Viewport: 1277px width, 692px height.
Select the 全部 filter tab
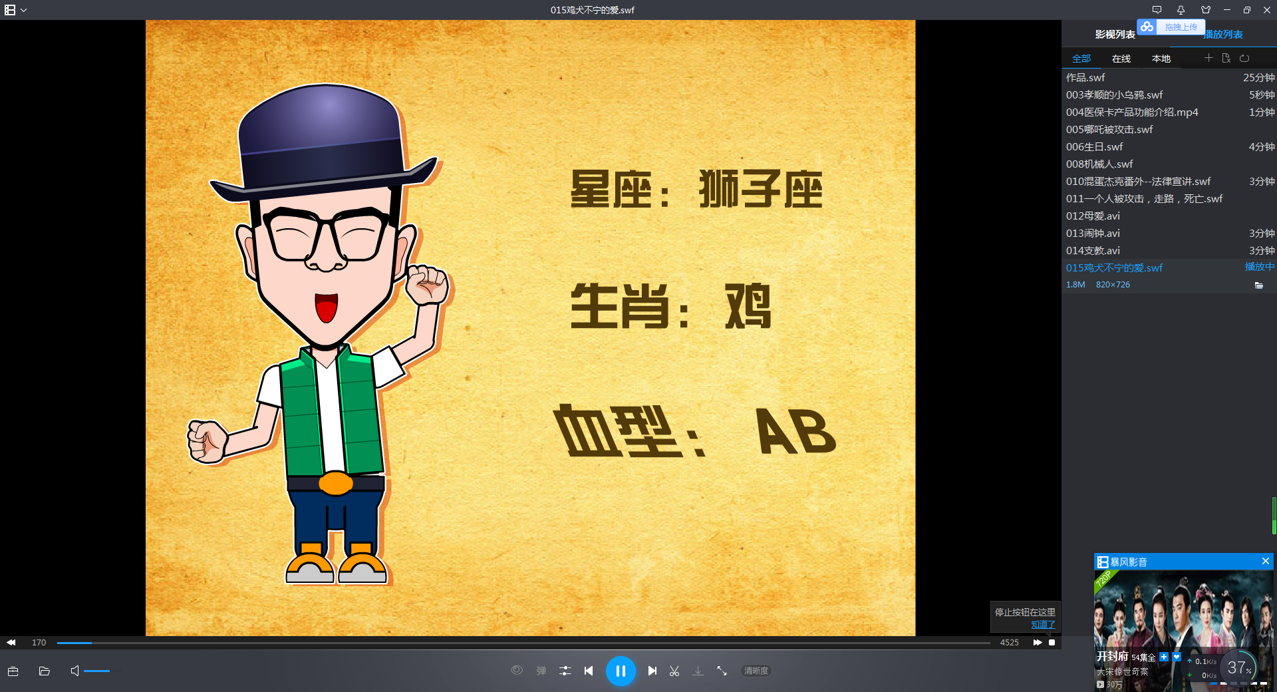coord(1081,59)
